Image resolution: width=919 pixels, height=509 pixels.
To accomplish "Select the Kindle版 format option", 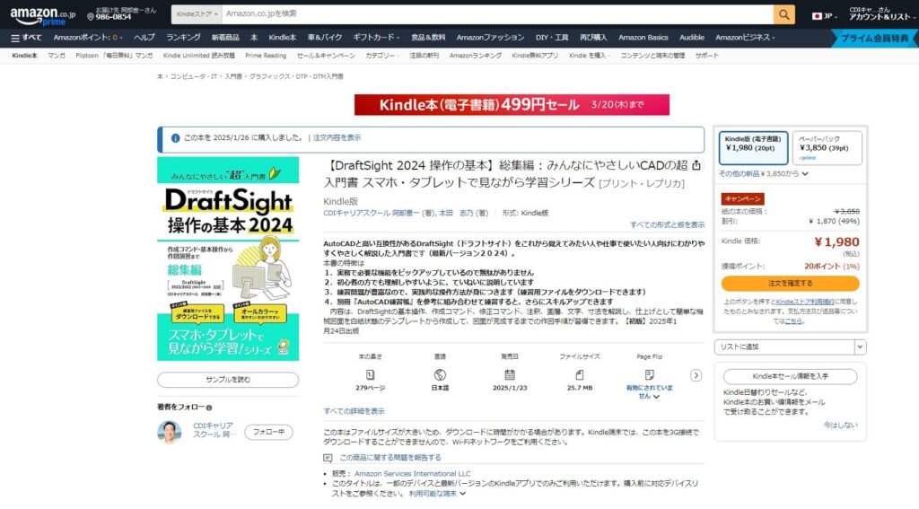I will coord(753,148).
